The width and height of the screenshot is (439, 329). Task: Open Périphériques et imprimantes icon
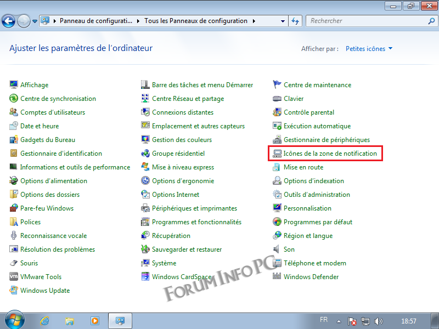[145, 208]
